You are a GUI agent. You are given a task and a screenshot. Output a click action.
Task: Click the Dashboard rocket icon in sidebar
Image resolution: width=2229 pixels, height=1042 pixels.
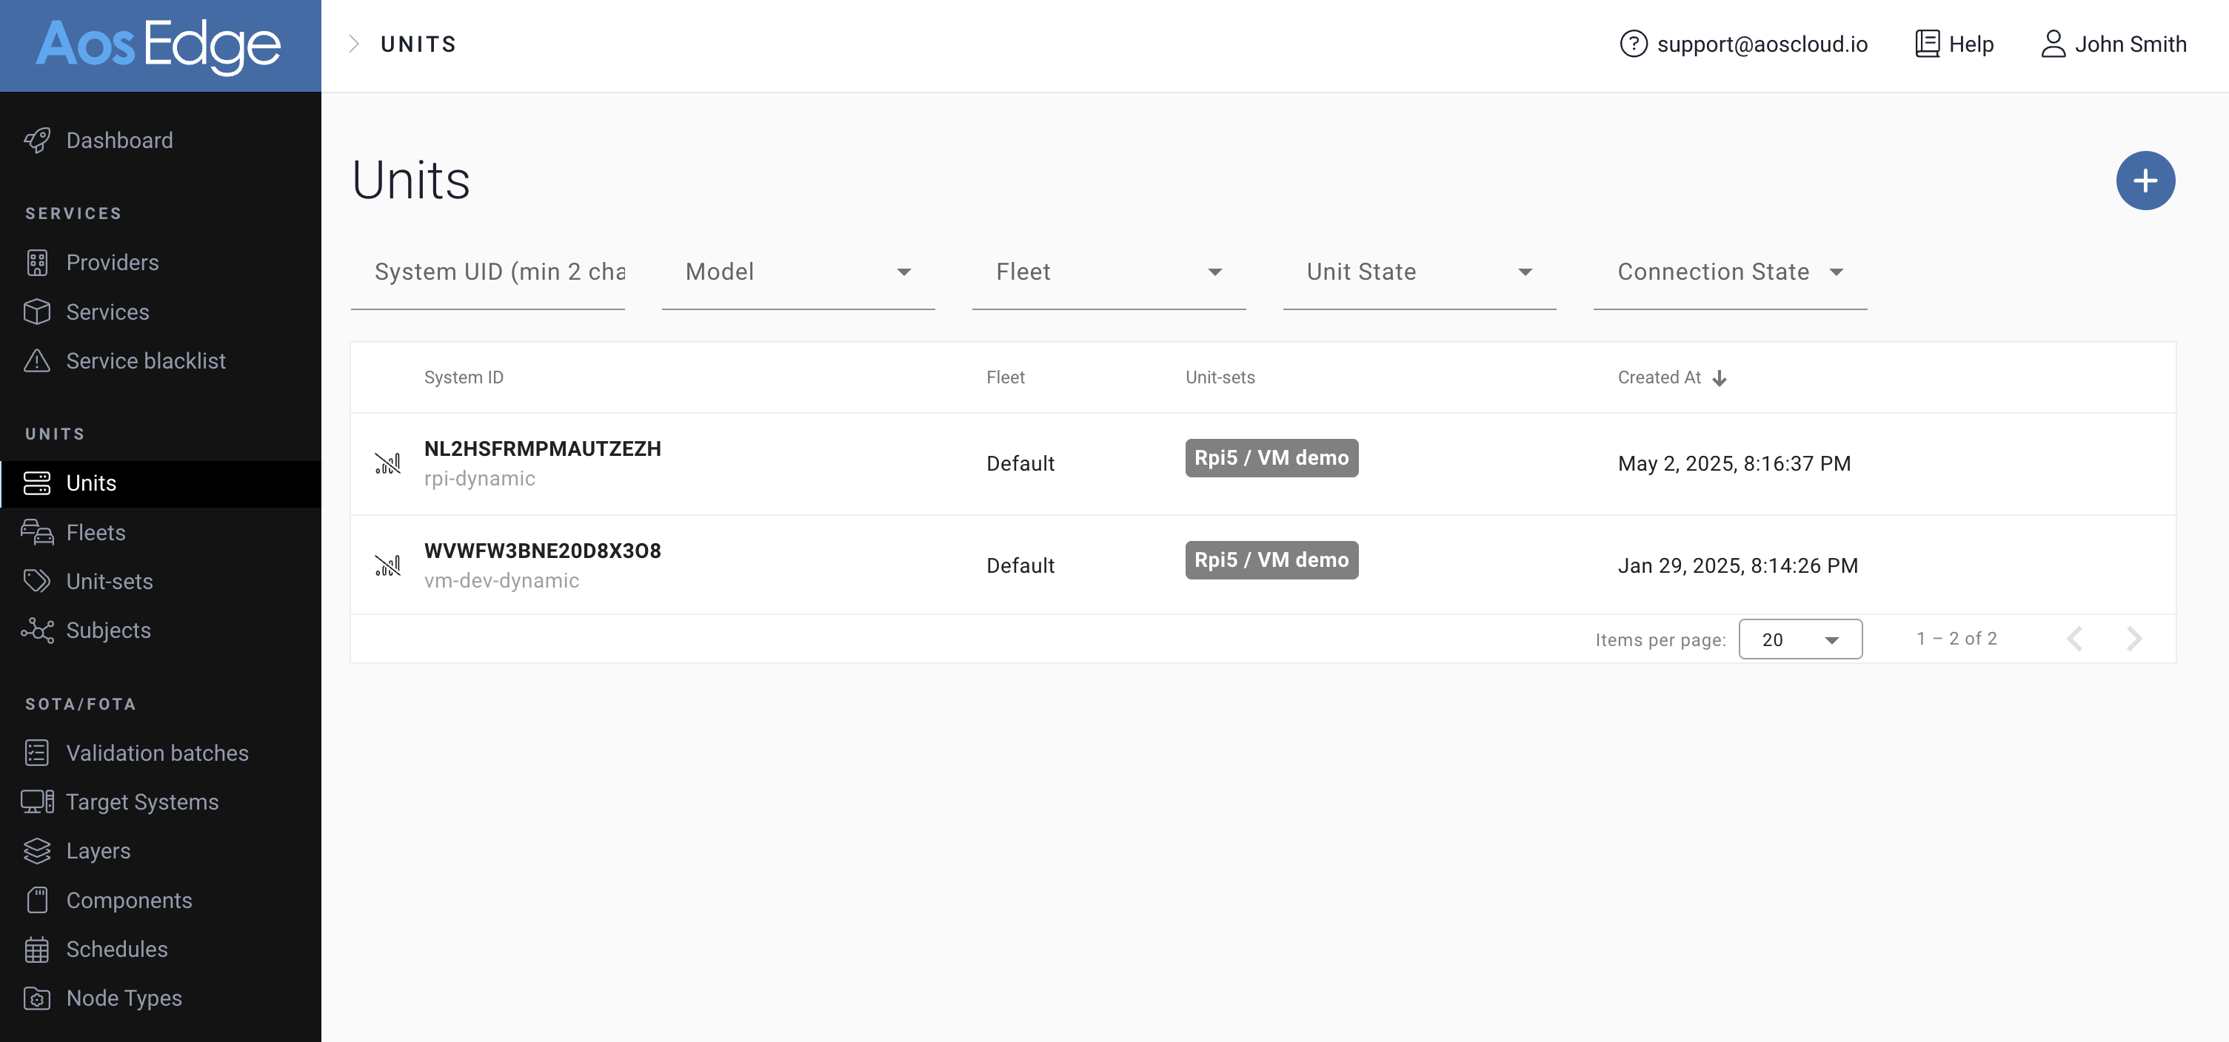point(36,140)
